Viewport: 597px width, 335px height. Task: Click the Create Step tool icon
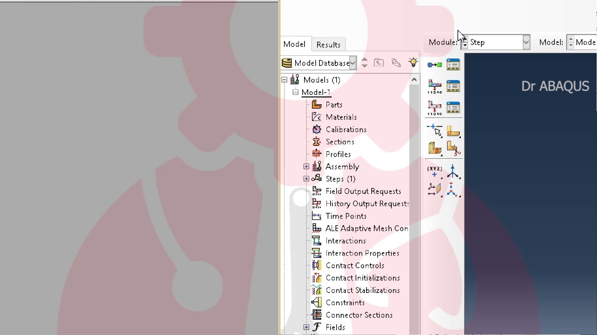[x=435, y=65]
